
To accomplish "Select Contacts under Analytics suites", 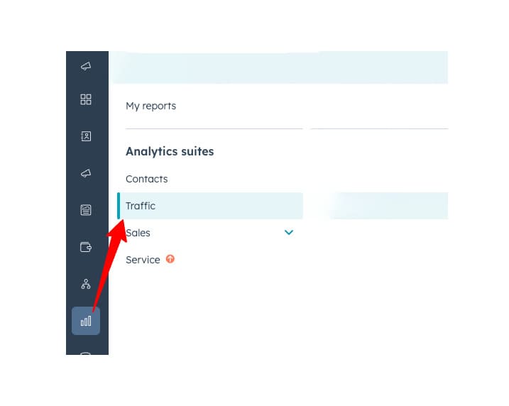I will coord(147,179).
